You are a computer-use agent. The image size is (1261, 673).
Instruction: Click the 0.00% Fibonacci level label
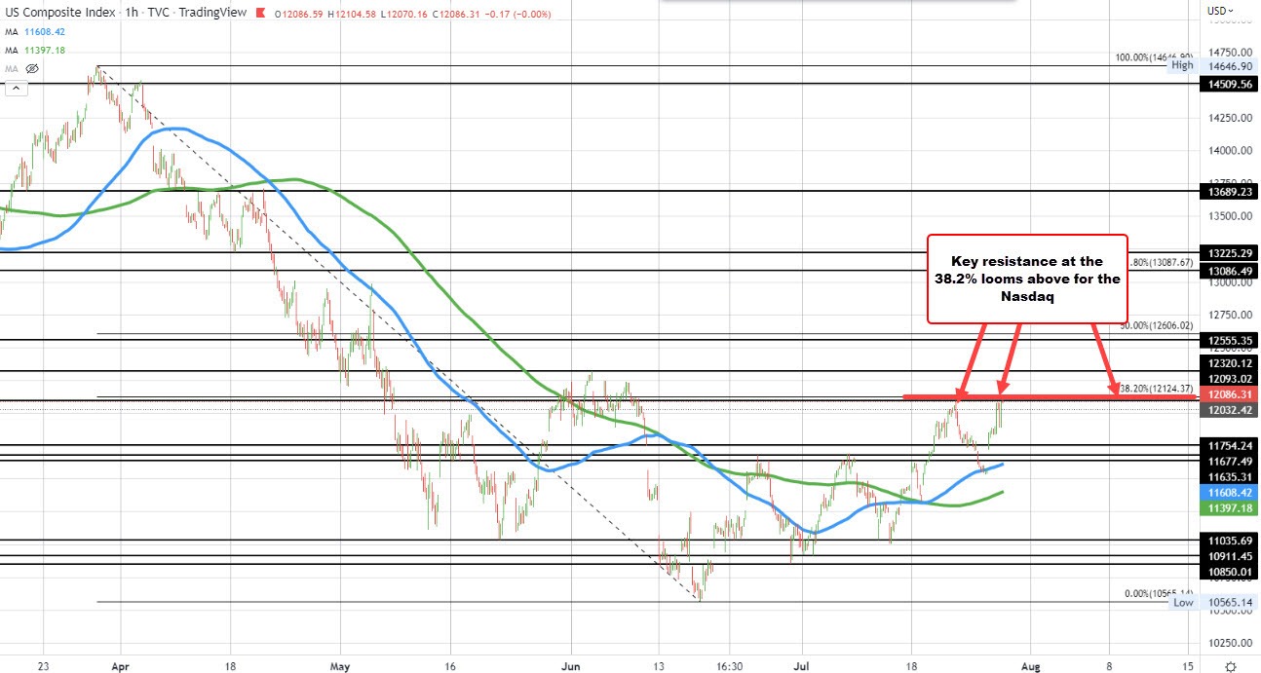(x=1159, y=593)
